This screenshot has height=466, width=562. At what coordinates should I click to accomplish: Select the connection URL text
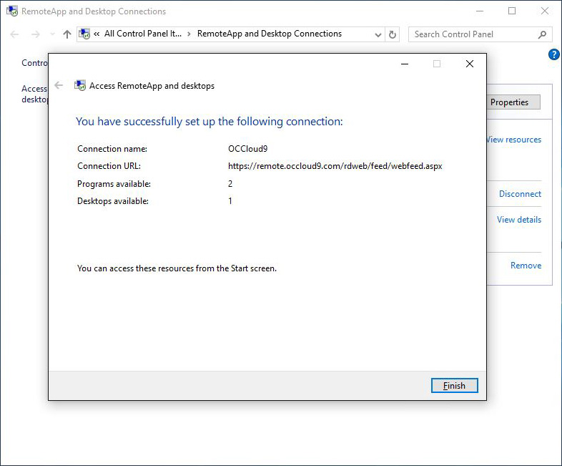pos(335,166)
